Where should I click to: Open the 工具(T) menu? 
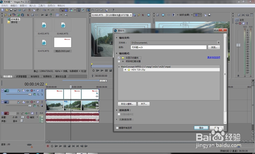tap(42, 6)
